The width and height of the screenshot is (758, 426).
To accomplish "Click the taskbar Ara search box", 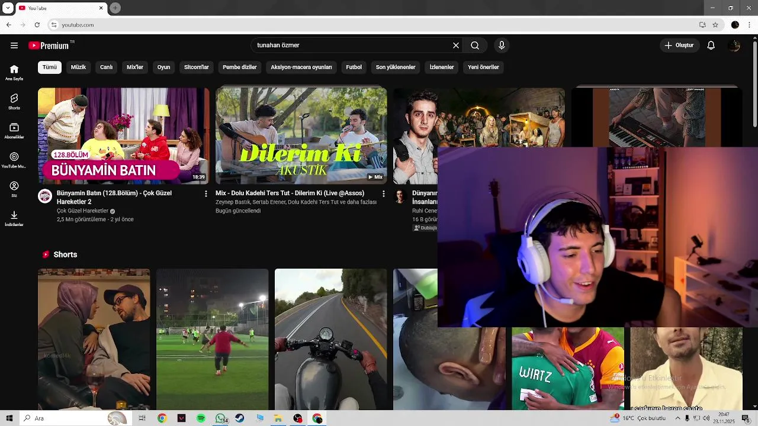I will [x=74, y=418].
